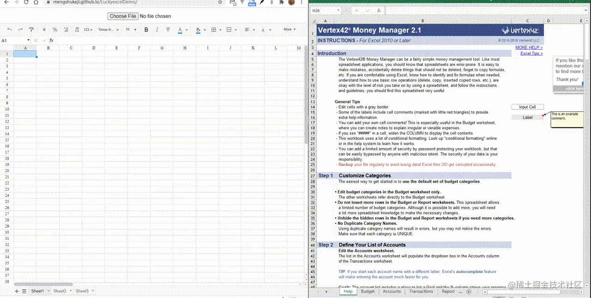Screen dimensions: 591x298
Task: Open number format 123 dropdown
Action: (x=88, y=30)
